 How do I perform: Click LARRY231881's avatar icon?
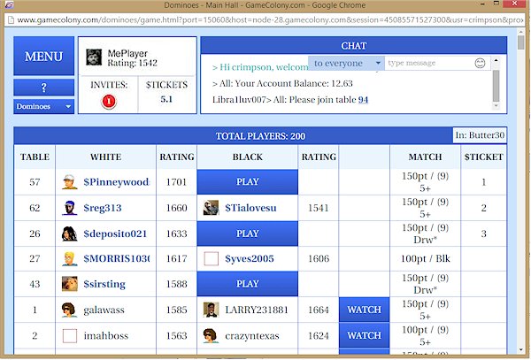pos(211,310)
